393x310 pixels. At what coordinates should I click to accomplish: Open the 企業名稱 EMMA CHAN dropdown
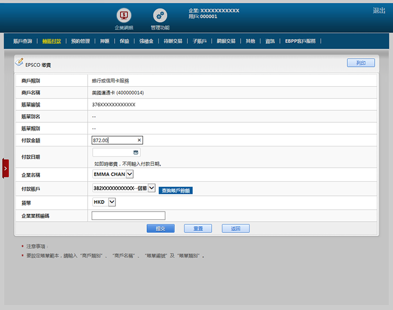pyautogui.click(x=129, y=174)
